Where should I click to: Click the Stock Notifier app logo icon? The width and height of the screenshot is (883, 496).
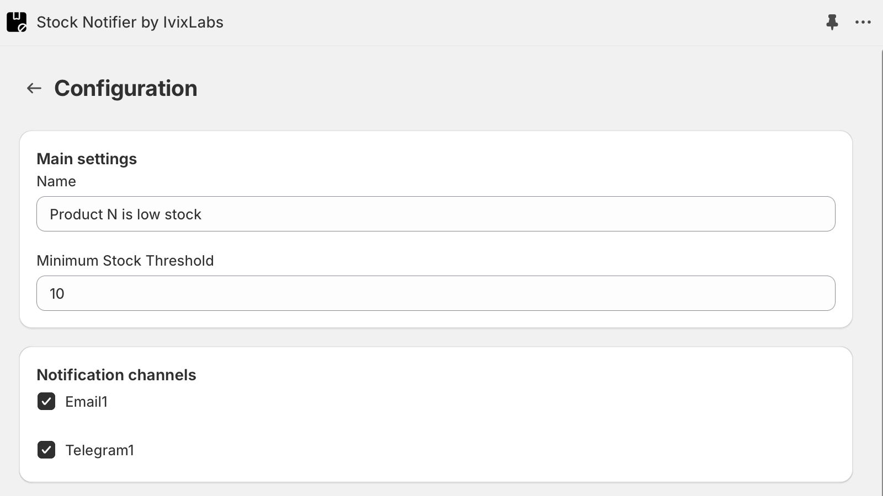point(16,22)
